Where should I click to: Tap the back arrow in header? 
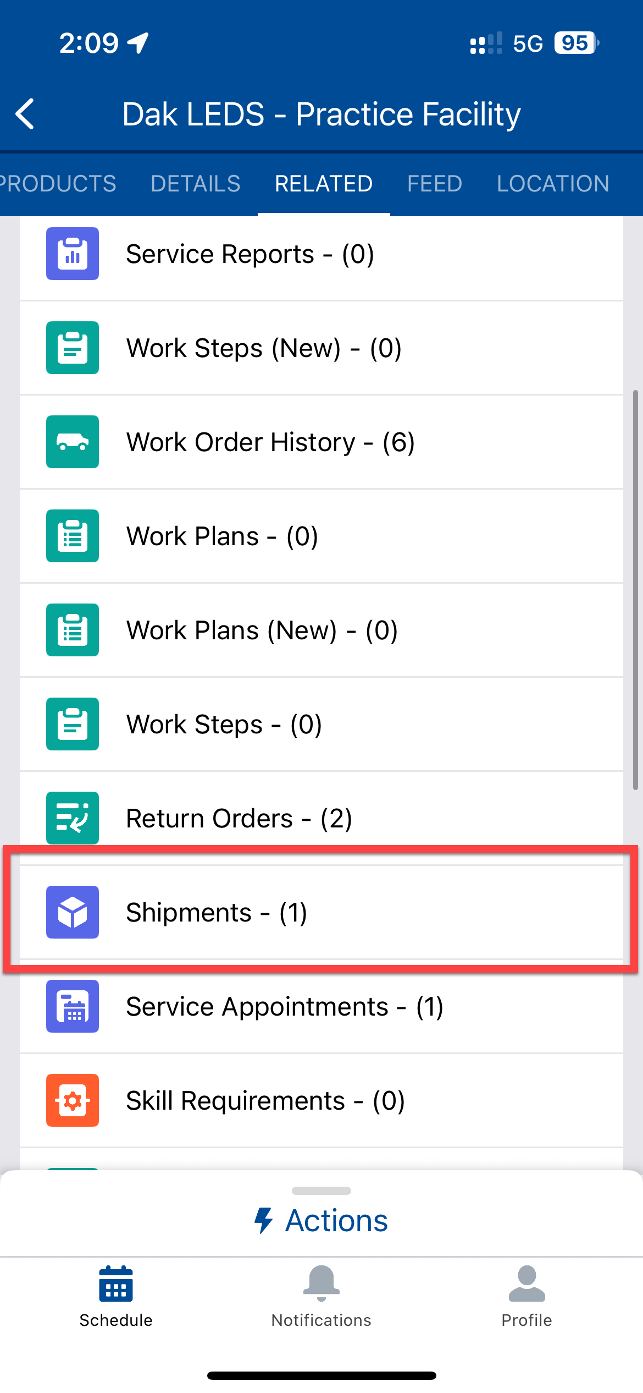[x=25, y=114]
